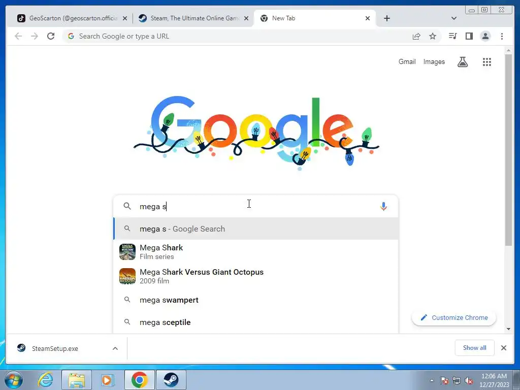
Task: Click the muted volume tray icon
Action: click(469, 380)
